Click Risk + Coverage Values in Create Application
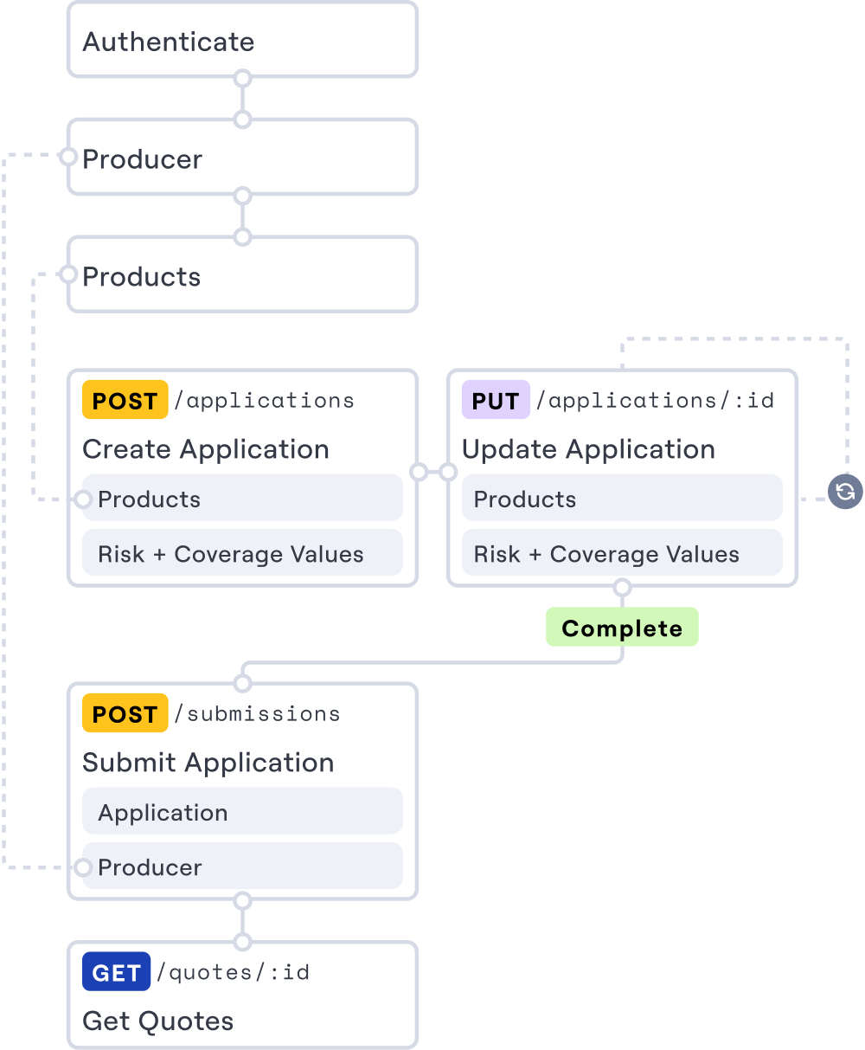Image resolution: width=865 pixels, height=1050 pixels. (242, 554)
